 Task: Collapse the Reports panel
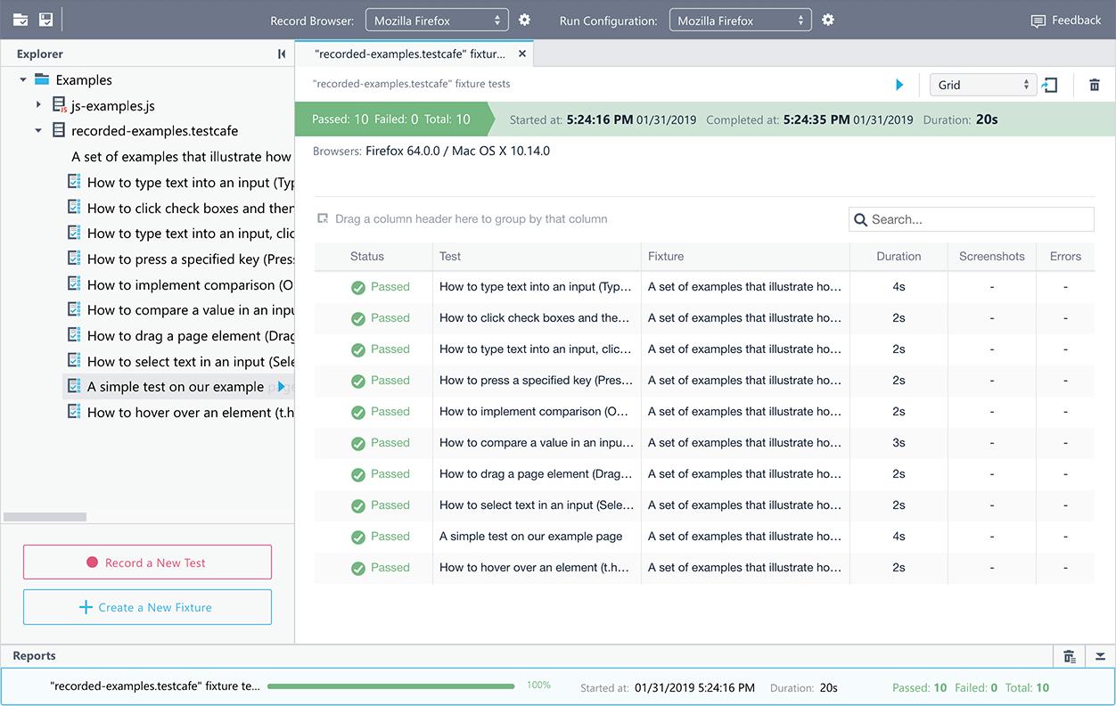coord(1101,657)
